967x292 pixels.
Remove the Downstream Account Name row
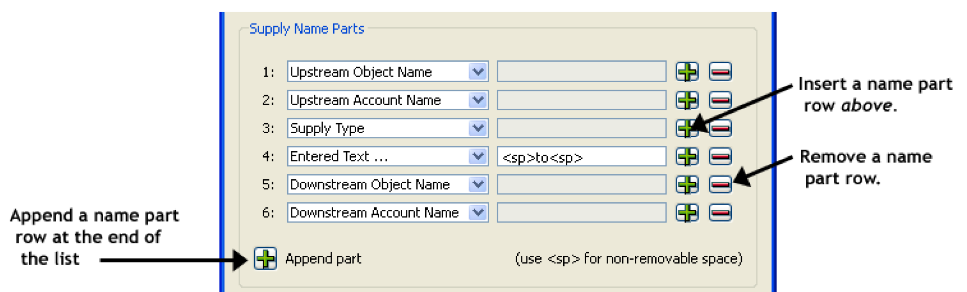[720, 212]
